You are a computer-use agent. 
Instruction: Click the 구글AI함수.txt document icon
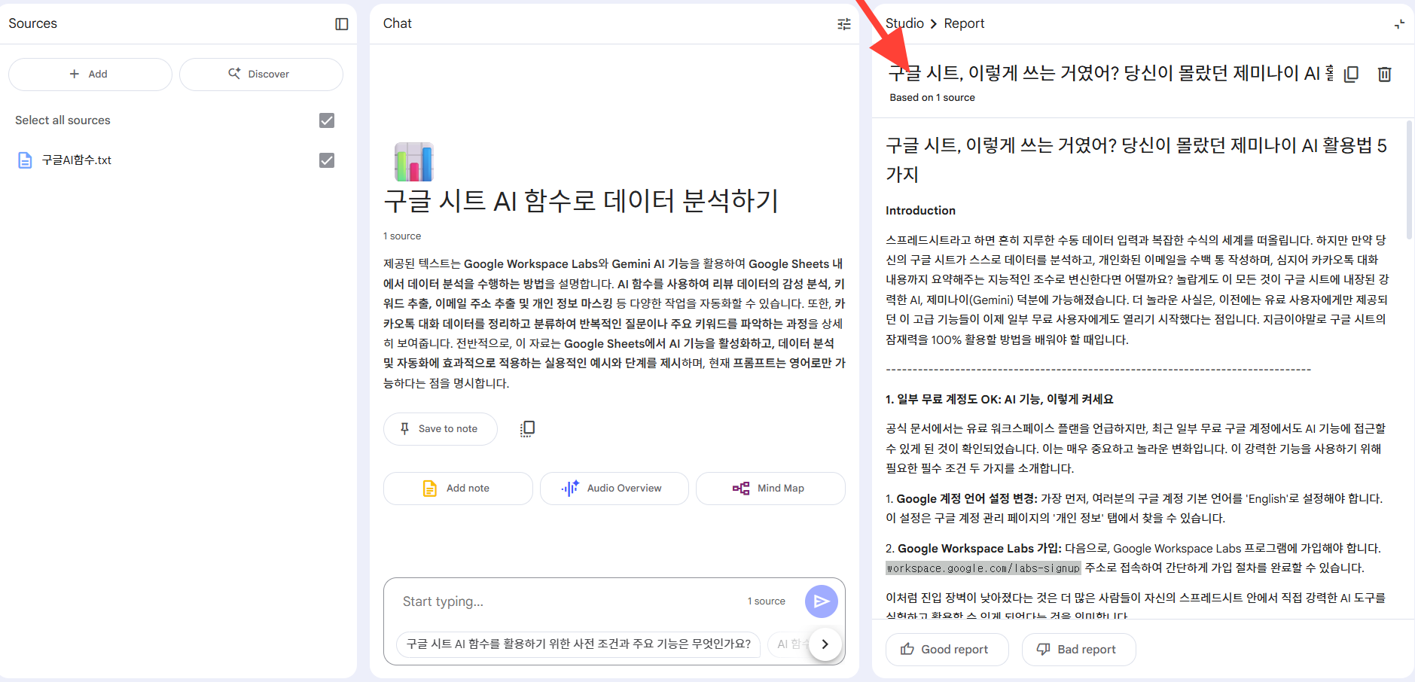click(25, 160)
